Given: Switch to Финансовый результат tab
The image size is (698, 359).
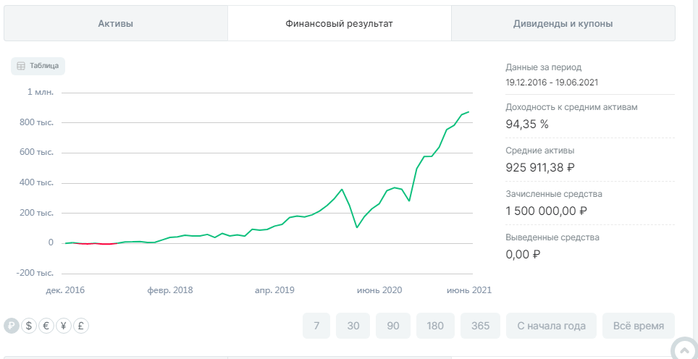Looking at the screenshot, I should [340, 24].
